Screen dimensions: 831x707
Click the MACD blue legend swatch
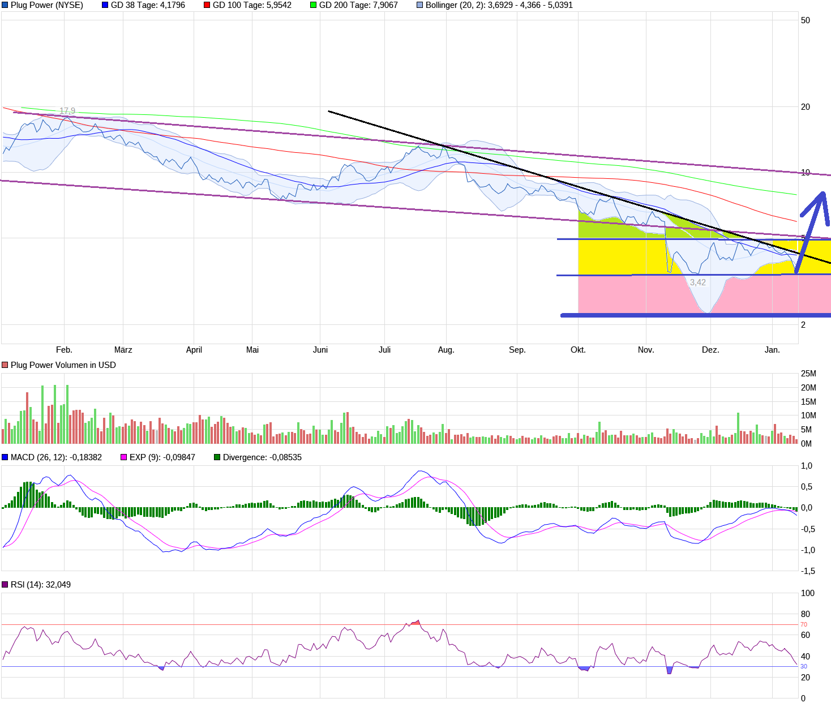point(5,457)
